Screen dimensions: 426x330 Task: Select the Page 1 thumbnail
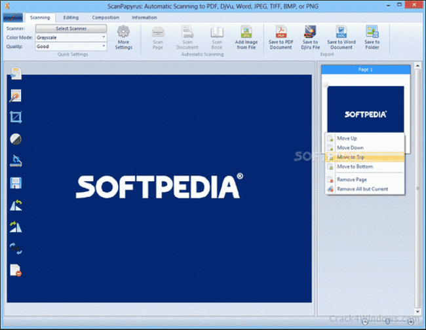[366, 109]
